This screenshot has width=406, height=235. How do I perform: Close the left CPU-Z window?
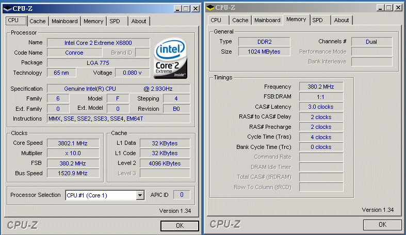[196, 9]
